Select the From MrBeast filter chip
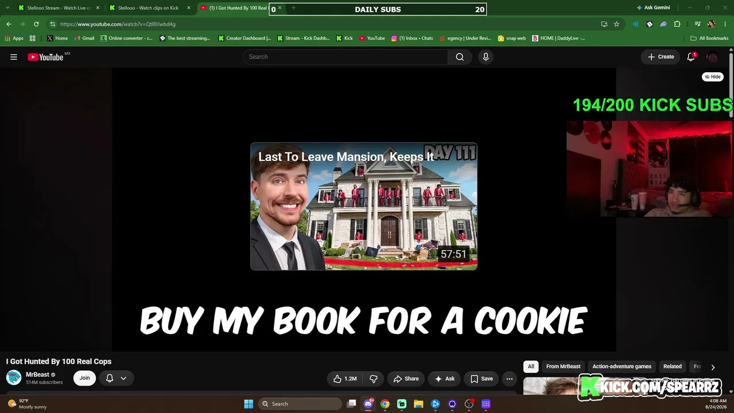734x413 pixels. pos(563,367)
